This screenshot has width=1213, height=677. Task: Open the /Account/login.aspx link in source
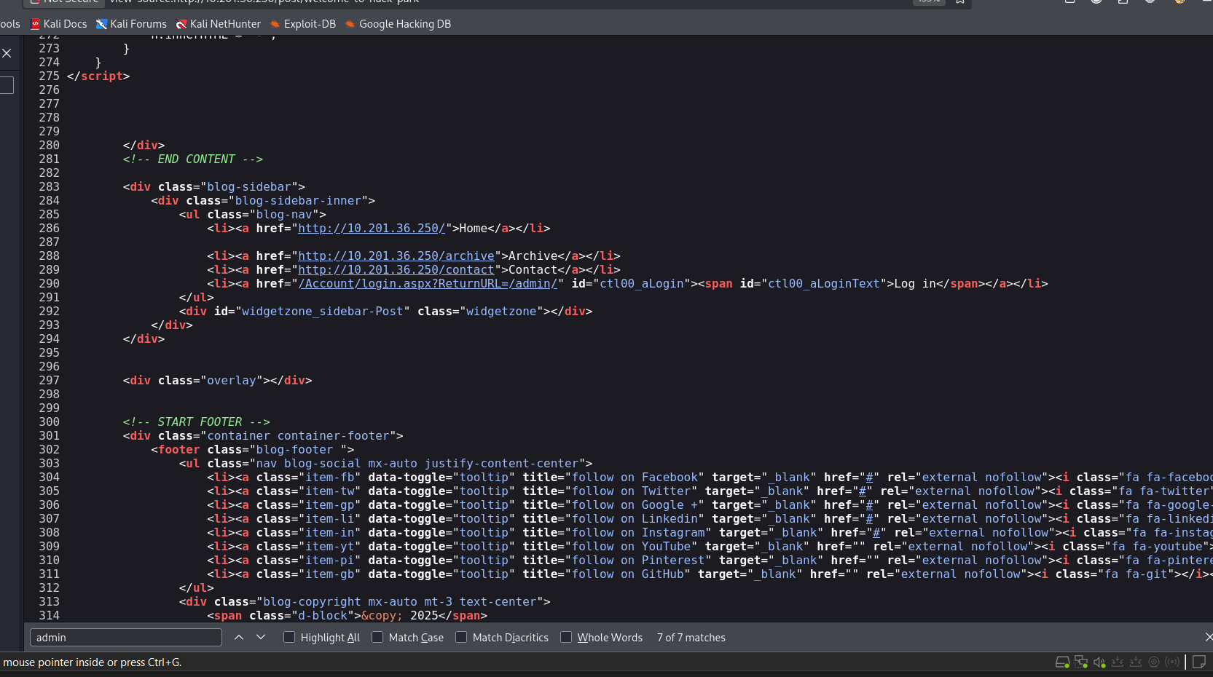click(428, 284)
